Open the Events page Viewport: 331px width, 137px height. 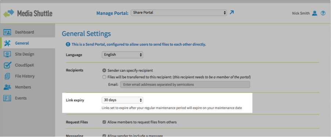pyautogui.click(x=21, y=98)
